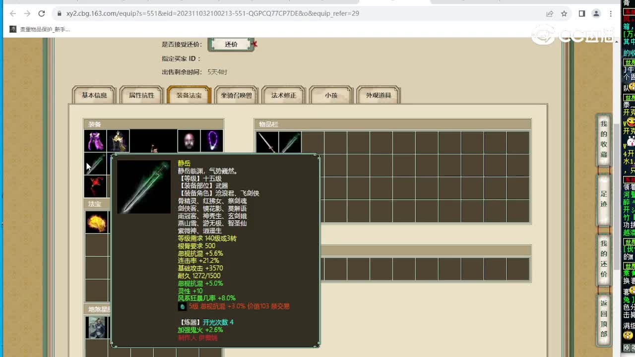Image resolution: width=635 pixels, height=357 pixels.
Task: Select the golden armor equipment icon
Action: 118,141
